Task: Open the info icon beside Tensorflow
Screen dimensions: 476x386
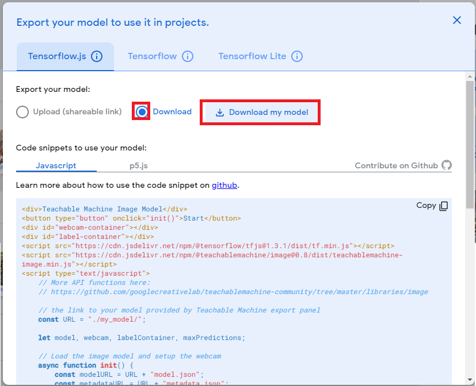Action: coord(188,56)
